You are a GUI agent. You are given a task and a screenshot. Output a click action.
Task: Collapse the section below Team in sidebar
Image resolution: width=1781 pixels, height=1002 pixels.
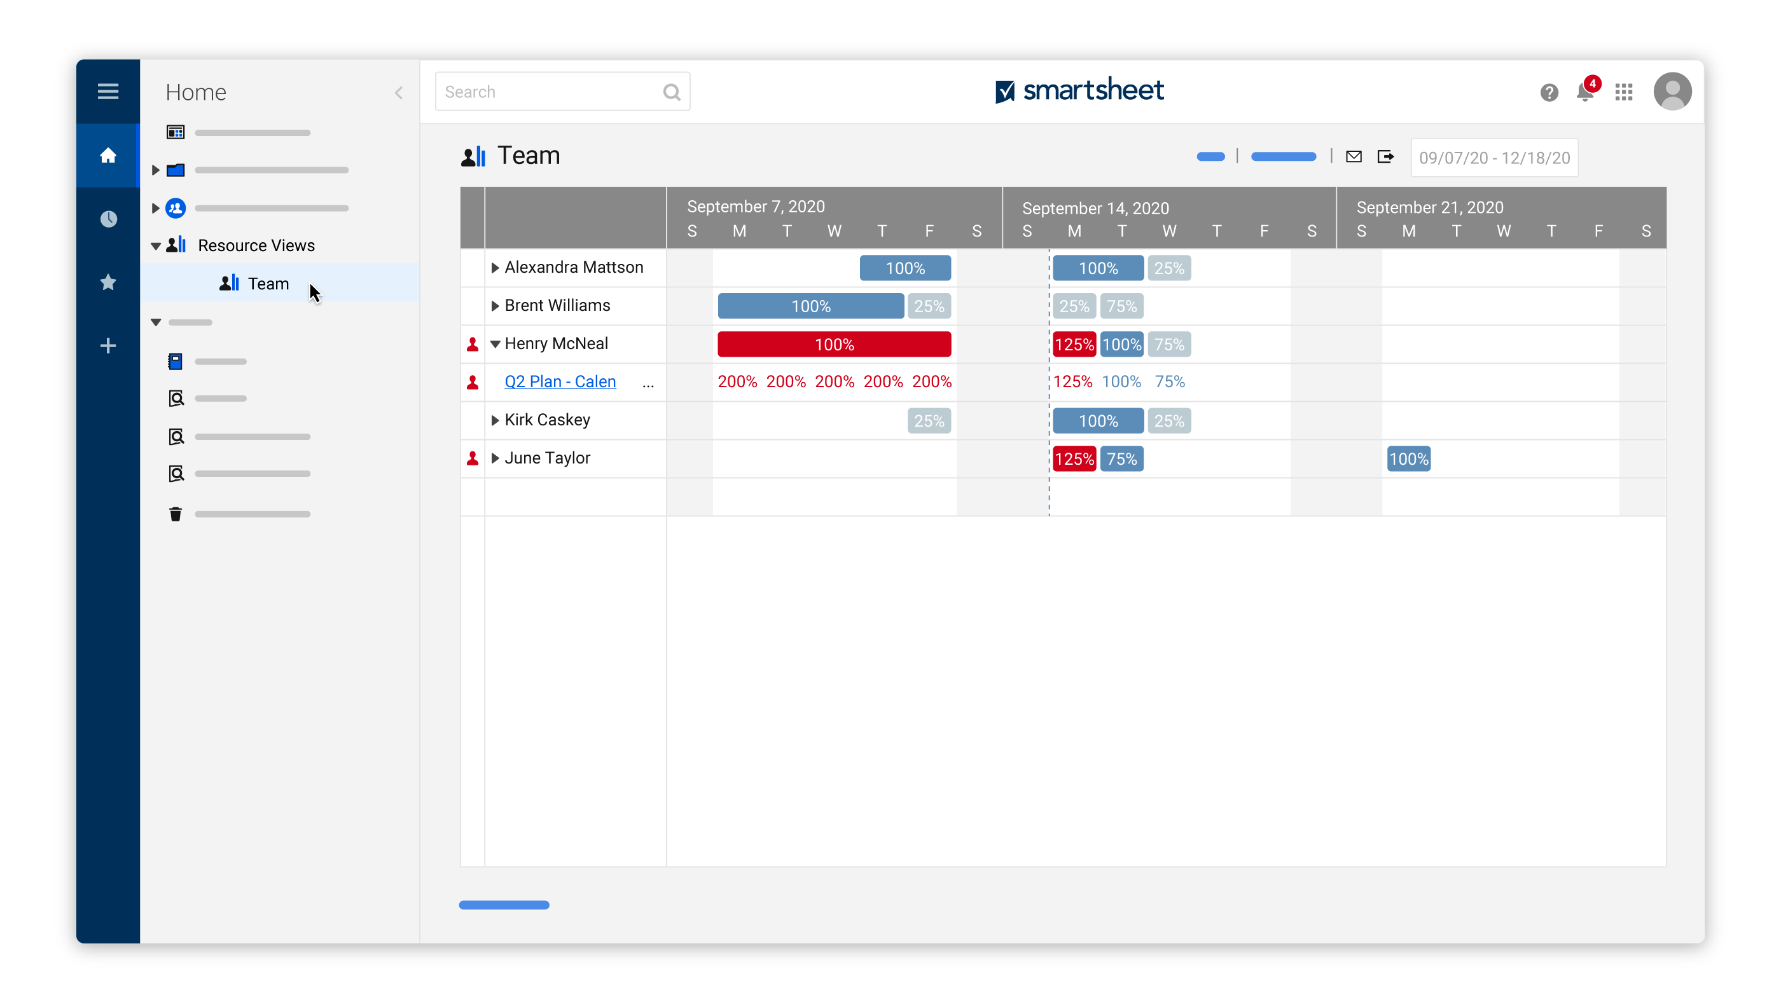click(156, 323)
